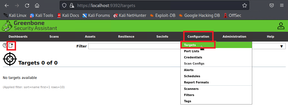Open the Kali Tools bookmark

pos(41,15)
